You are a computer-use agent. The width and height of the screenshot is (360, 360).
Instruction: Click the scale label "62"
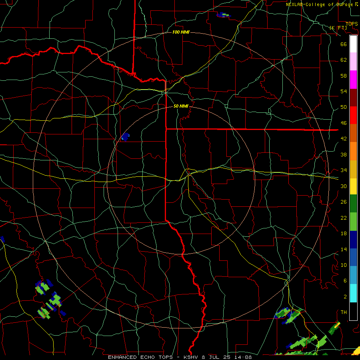pyautogui.click(x=344, y=60)
